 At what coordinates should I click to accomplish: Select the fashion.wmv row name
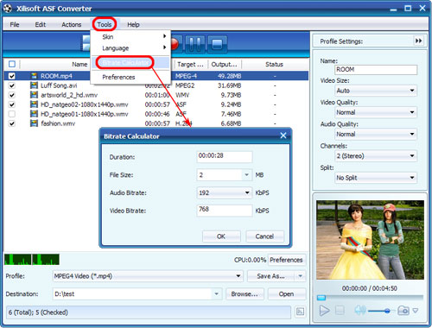pos(58,123)
